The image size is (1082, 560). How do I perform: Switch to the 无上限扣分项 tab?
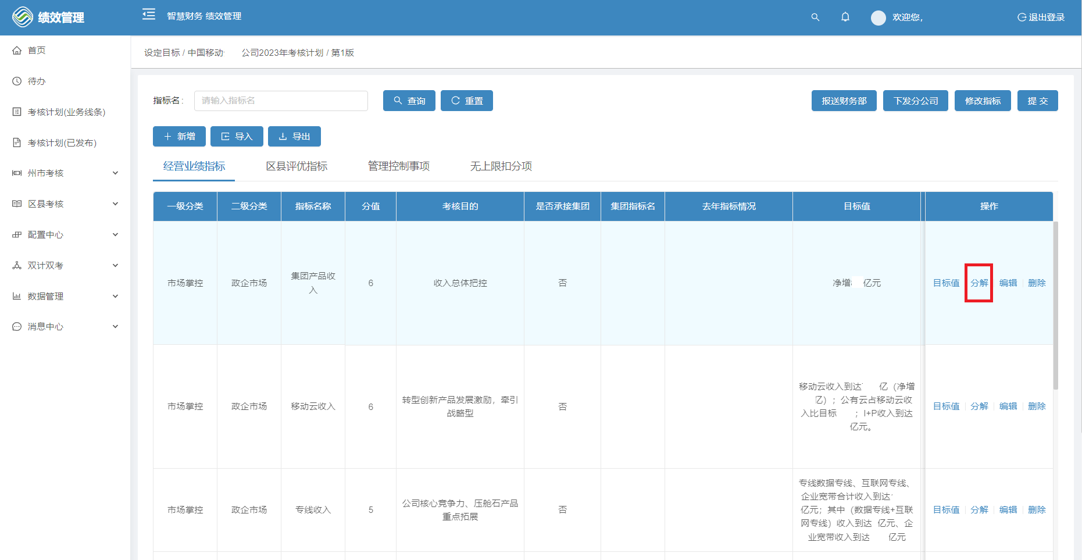pos(501,166)
